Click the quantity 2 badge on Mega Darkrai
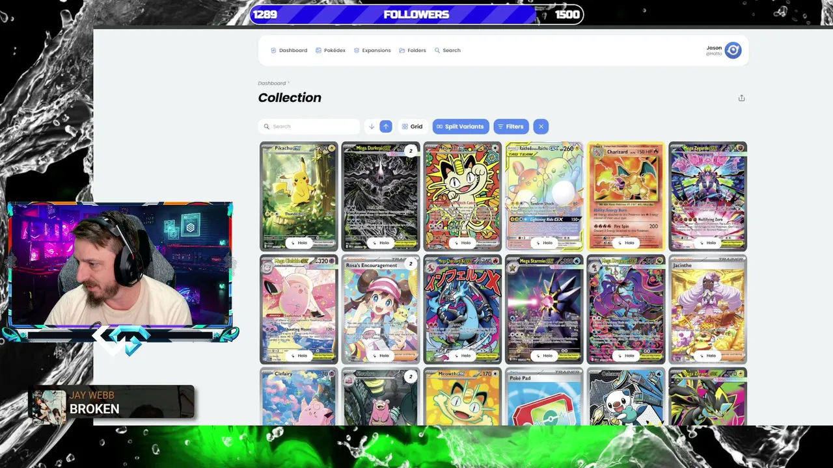Viewport: 833px width, 468px height. (x=411, y=151)
